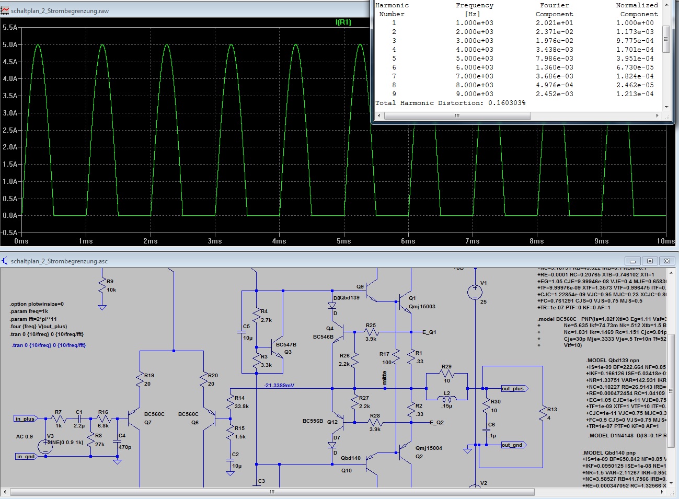Click the I(R1) trace label in waveform window
The width and height of the screenshot is (679, 499).
(343, 22)
